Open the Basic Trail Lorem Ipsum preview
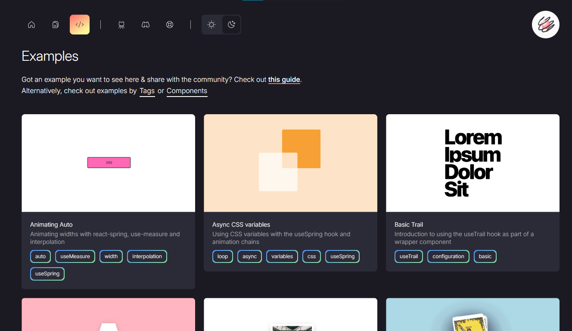Image resolution: width=572 pixels, height=331 pixels. click(x=473, y=163)
